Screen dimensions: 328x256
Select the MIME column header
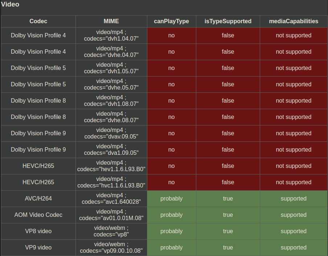111,21
